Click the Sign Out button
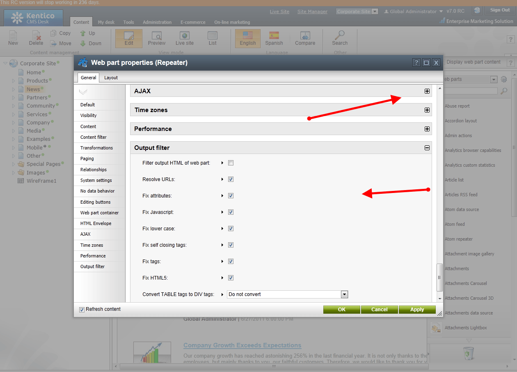This screenshot has width=517, height=372. point(500,10)
